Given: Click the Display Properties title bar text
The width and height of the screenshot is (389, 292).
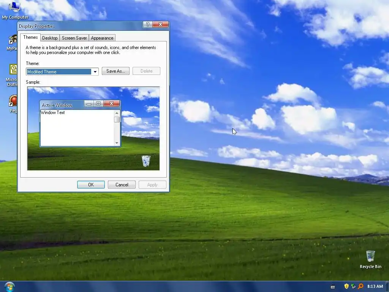Looking at the screenshot, I should coord(37,26).
